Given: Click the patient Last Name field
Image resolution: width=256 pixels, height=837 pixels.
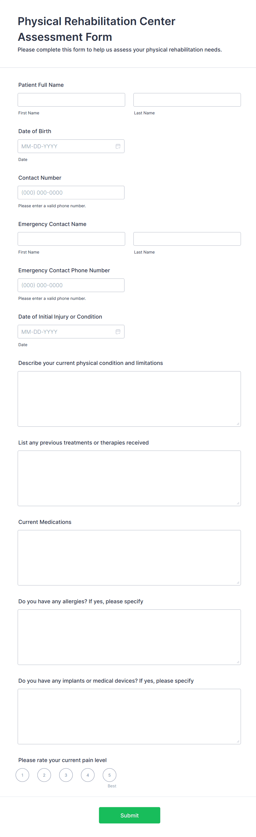Looking at the screenshot, I should pyautogui.click(x=187, y=99).
